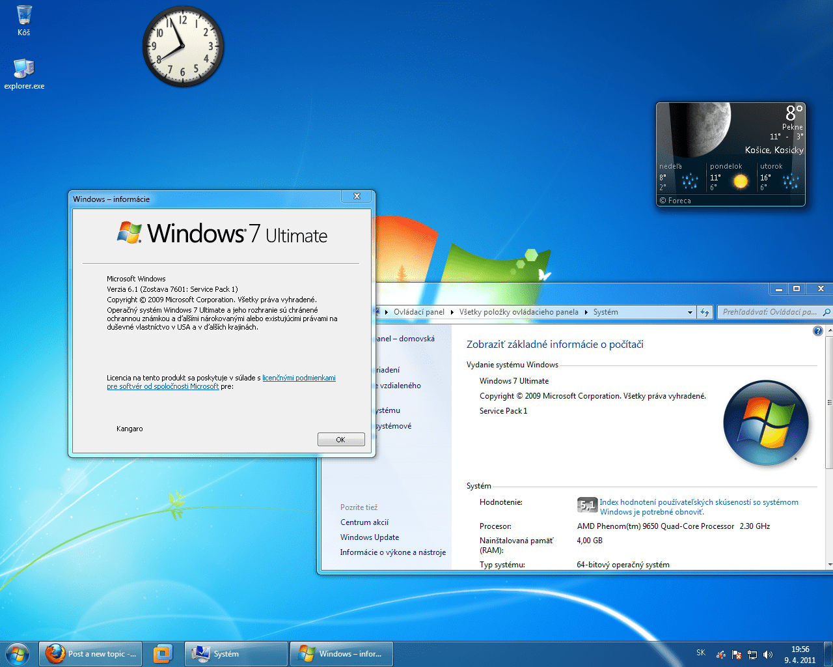Open the Start menu orb
Screen dimensions: 833x667
coord(16,653)
